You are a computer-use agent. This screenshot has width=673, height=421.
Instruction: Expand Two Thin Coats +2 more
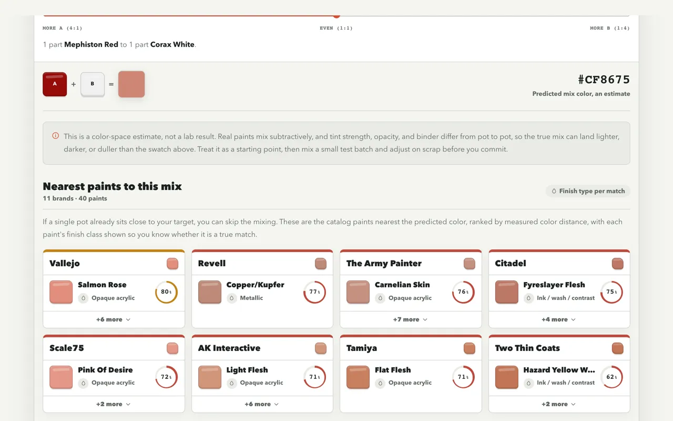click(559, 404)
